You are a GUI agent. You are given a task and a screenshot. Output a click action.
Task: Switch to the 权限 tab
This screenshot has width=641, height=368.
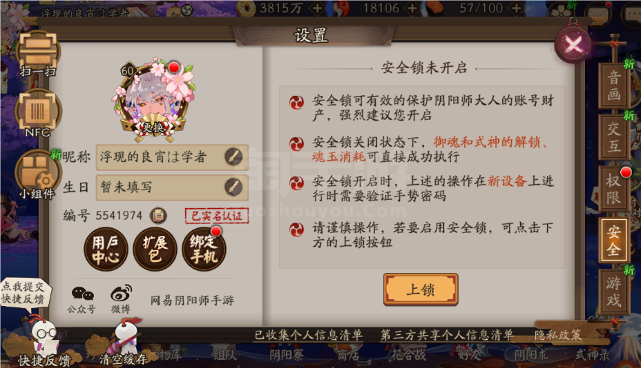[x=613, y=189]
